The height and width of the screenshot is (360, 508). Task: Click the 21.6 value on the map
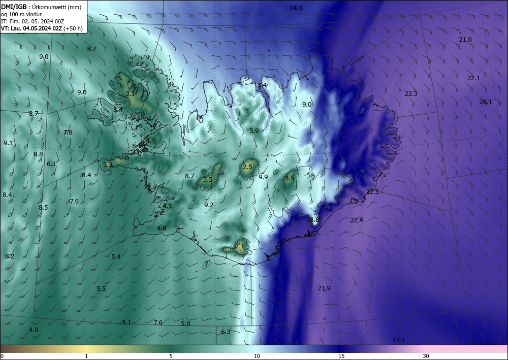465,40
